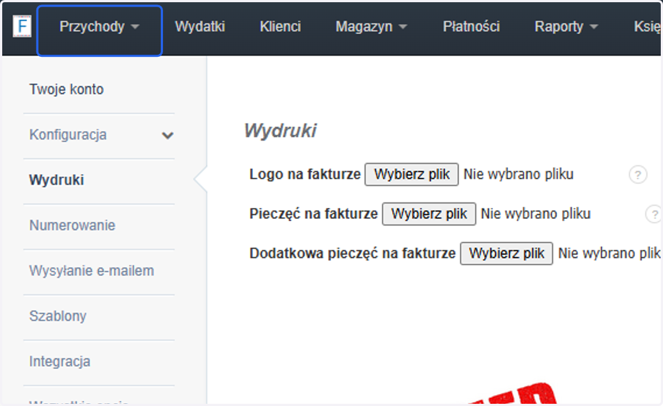
Task: Choose file for Logo na fakturze
Action: coord(412,174)
